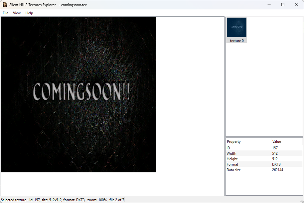304x203 pixels.
Task: Click the 'file 2 of 7' text in the status bar
Action: tap(116, 200)
